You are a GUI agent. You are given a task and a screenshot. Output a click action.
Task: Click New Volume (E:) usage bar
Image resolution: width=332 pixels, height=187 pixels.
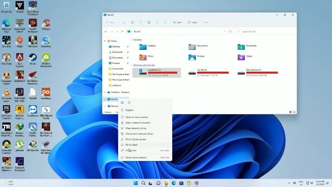(262, 73)
